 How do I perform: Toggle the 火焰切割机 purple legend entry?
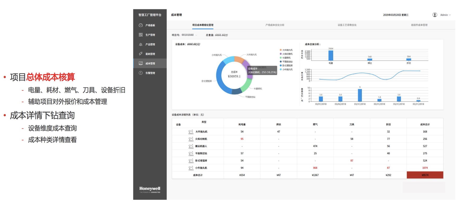pyautogui.click(x=286, y=54)
